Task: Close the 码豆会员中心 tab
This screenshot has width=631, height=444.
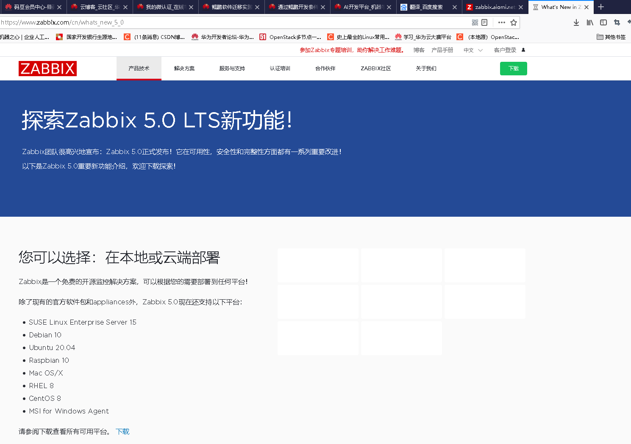Action: tap(59, 7)
